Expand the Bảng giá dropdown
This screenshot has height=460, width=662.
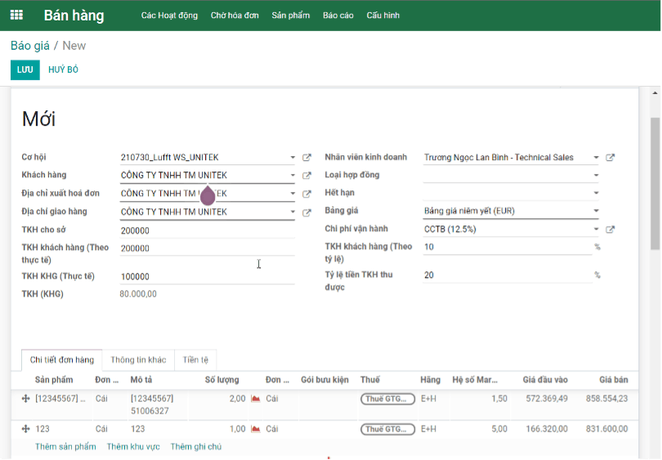[596, 211]
